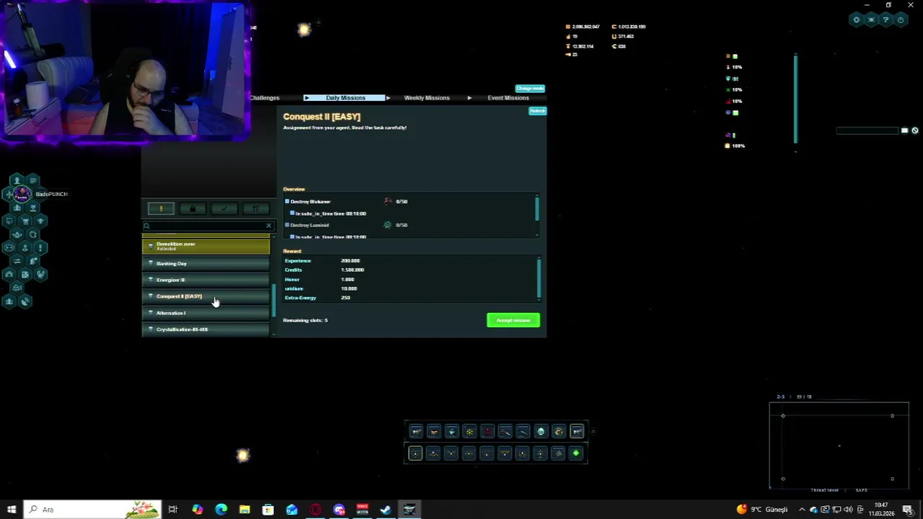Viewport: 923px width, 519px height.
Task: Open File Explorer from the taskbar
Action: [244, 510]
